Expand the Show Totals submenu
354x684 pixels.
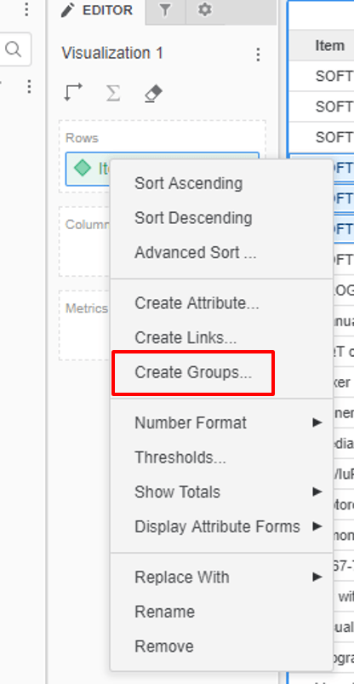click(222, 492)
